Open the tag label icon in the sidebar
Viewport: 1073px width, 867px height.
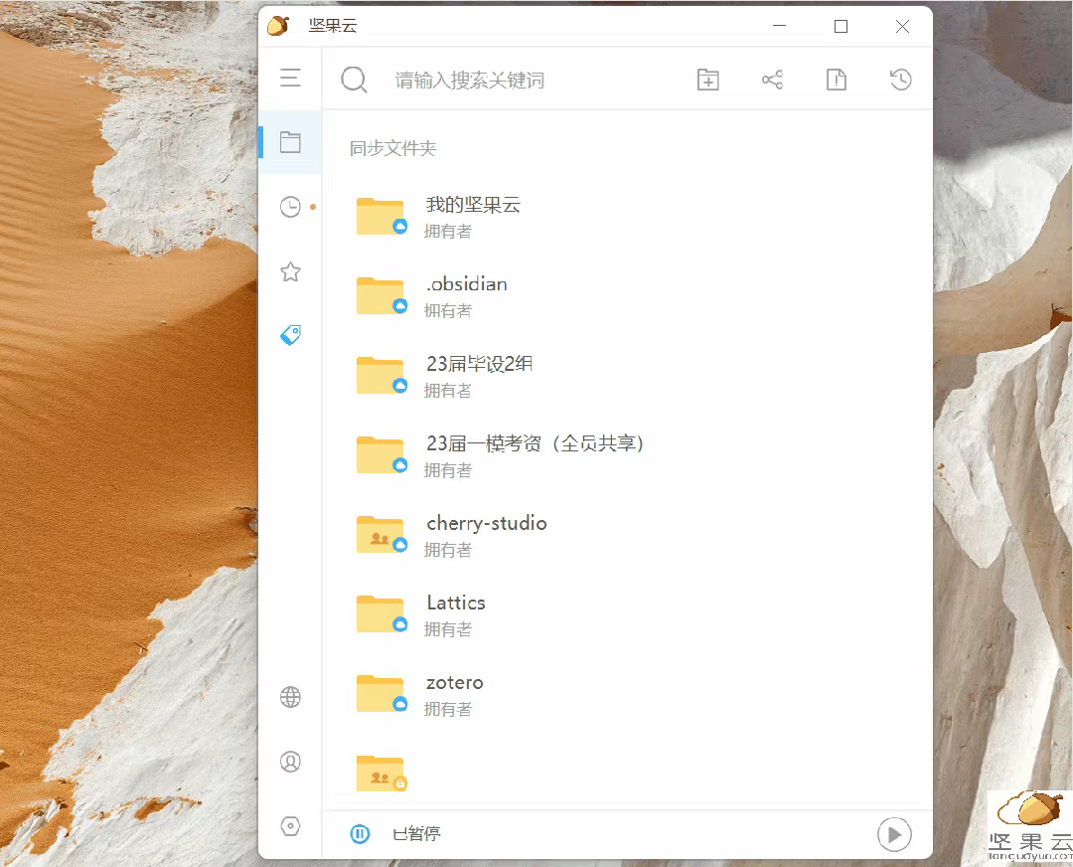(x=289, y=334)
